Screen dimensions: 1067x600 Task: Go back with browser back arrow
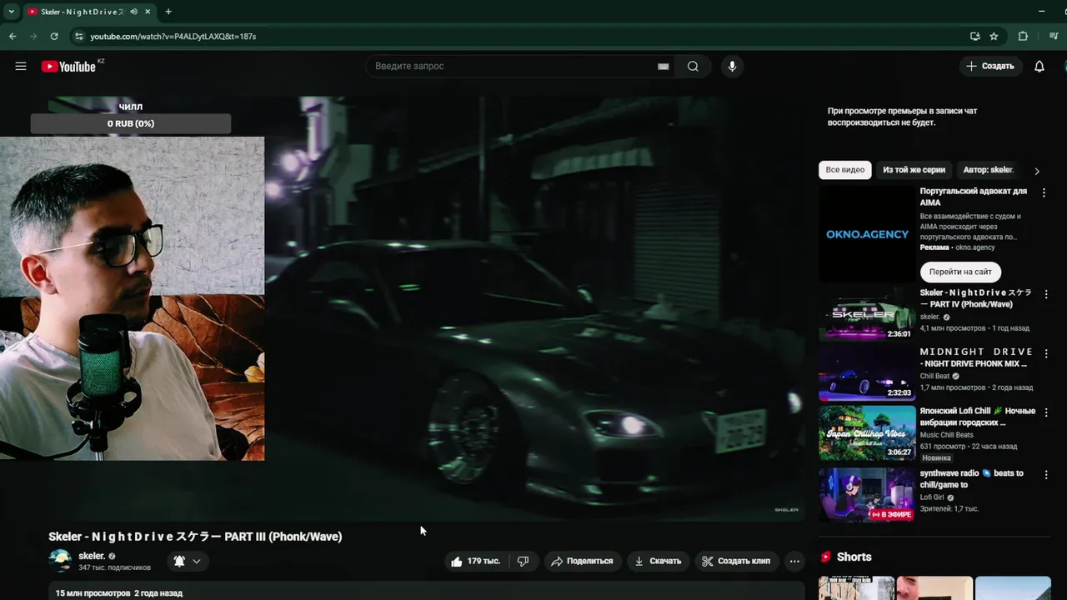click(x=13, y=37)
